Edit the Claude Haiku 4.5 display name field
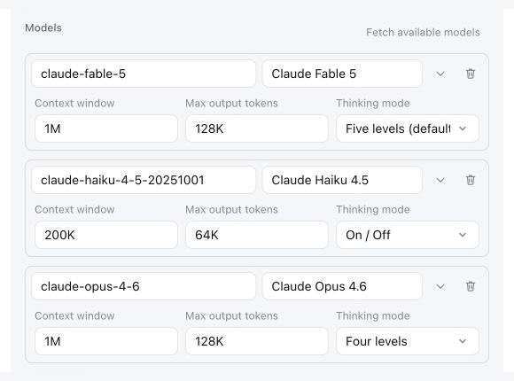Viewport: 514px width, 381px height. click(342, 180)
